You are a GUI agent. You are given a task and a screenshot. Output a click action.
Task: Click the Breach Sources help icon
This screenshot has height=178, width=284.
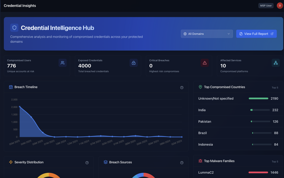(x=182, y=162)
